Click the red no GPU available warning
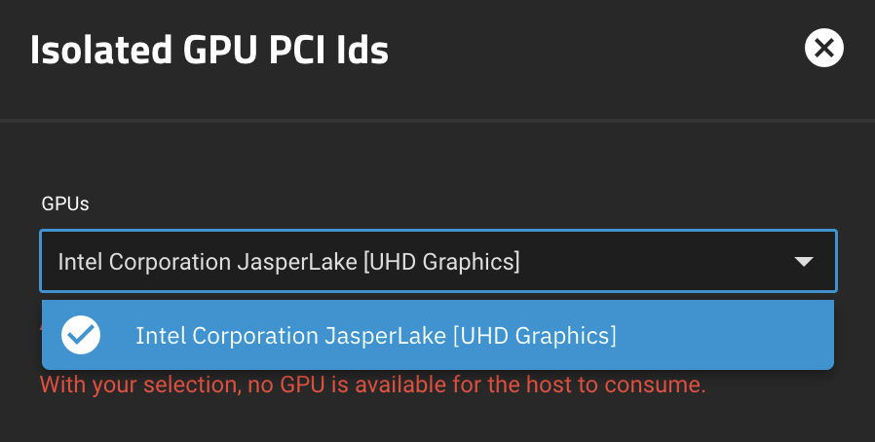Screen dimensions: 875x442 (373, 386)
